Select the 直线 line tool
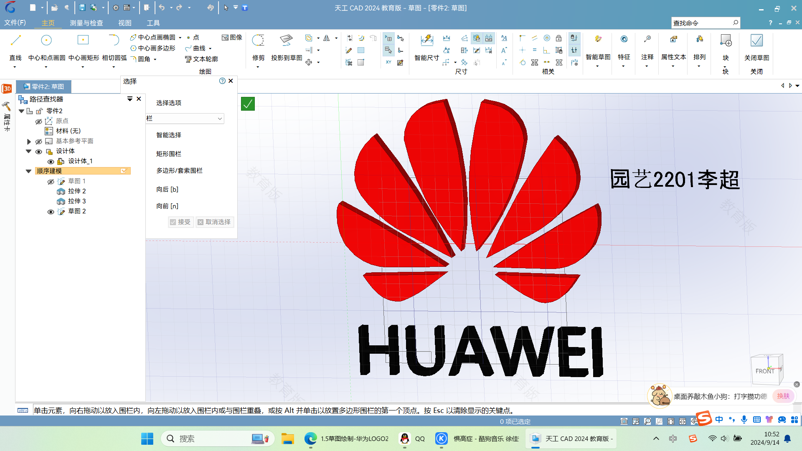 tap(15, 41)
